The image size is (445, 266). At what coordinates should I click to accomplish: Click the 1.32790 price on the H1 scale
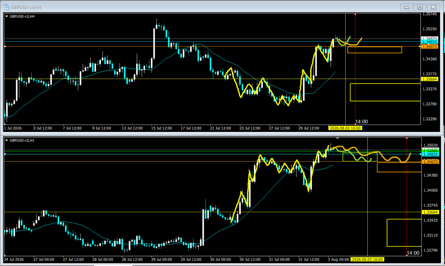[430, 250]
